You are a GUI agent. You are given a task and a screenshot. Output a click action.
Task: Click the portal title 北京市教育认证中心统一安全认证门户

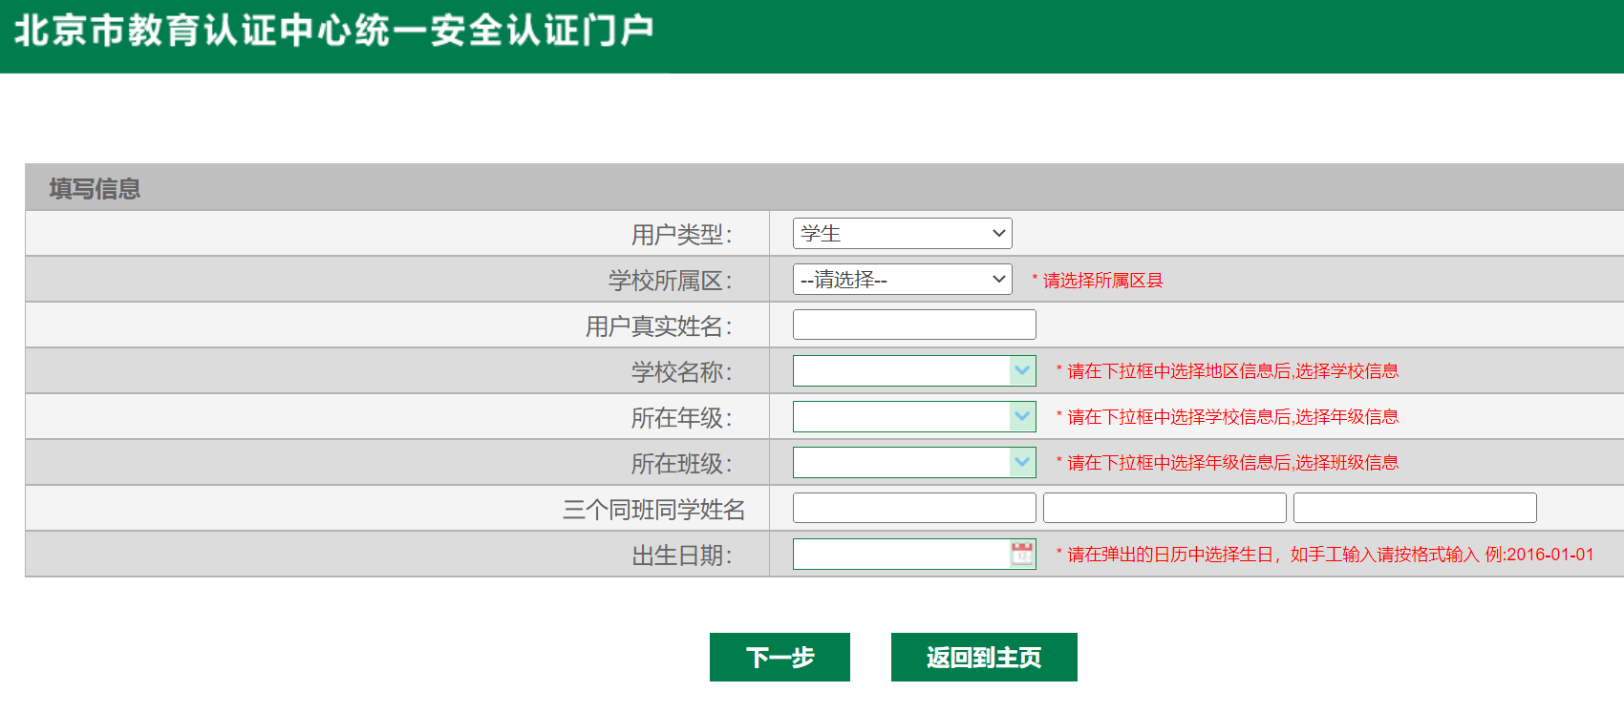point(333,31)
